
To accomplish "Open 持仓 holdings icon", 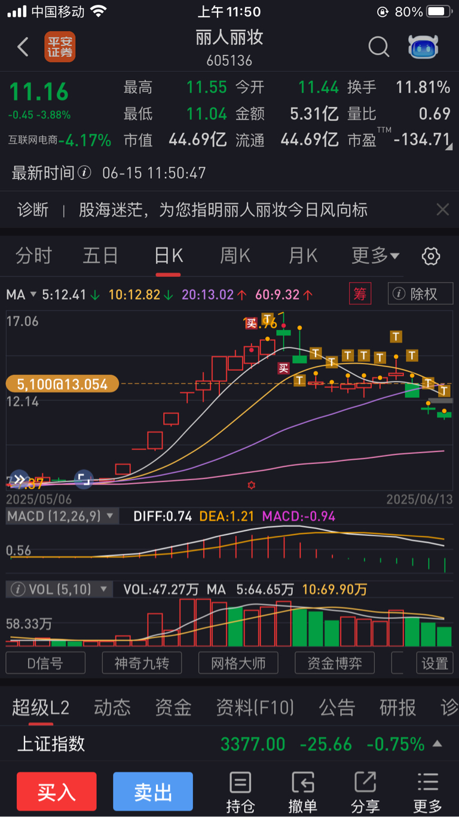I will point(240,792).
